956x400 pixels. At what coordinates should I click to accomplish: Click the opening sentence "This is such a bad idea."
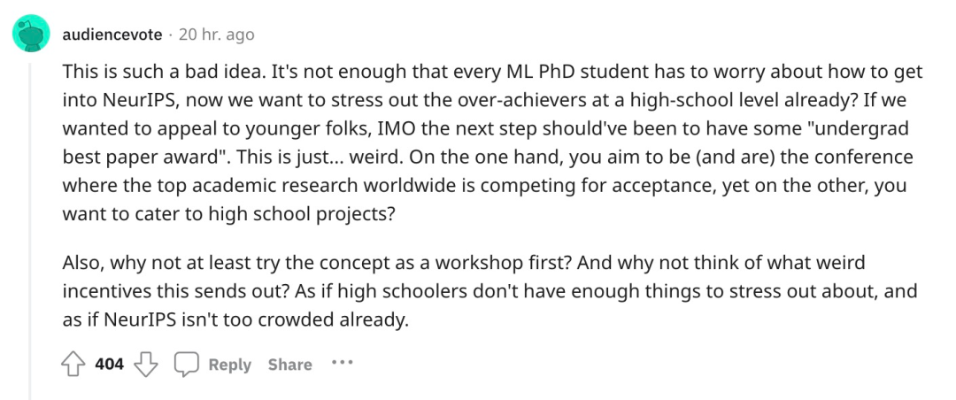coord(150,72)
